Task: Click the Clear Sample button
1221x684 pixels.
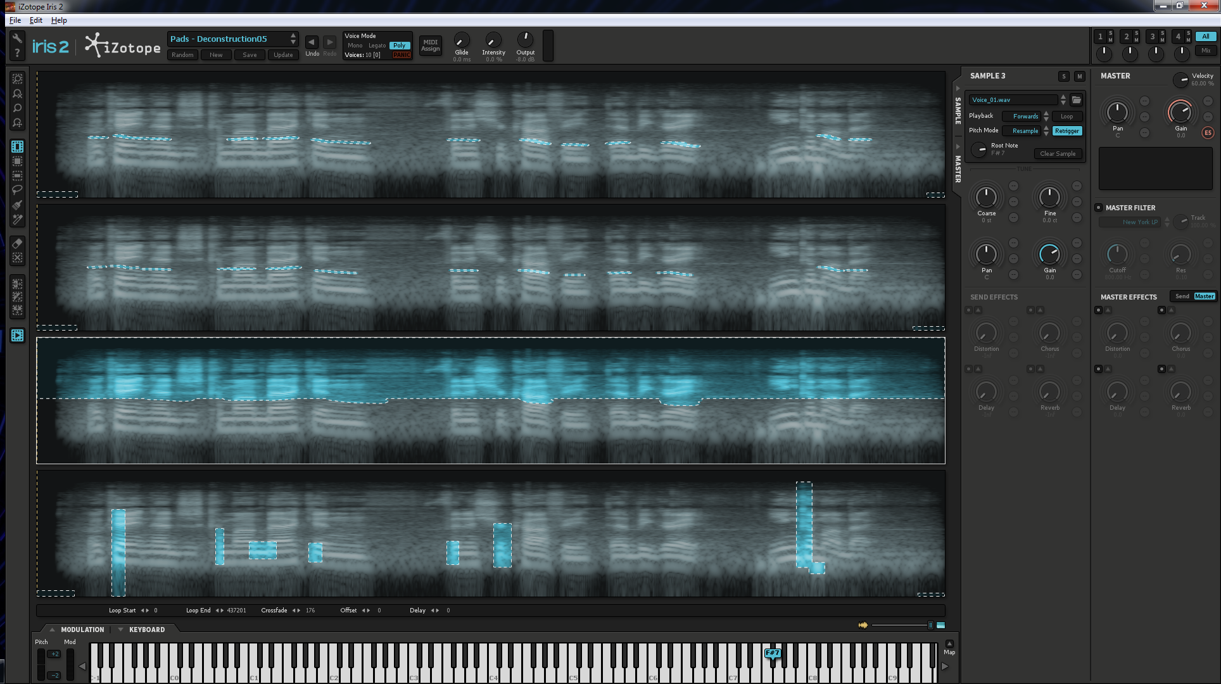Action: 1058,154
